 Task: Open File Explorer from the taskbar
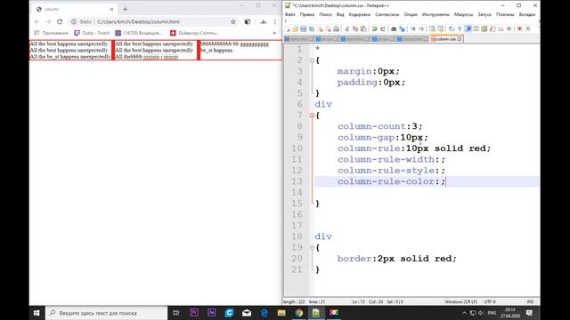(281, 313)
